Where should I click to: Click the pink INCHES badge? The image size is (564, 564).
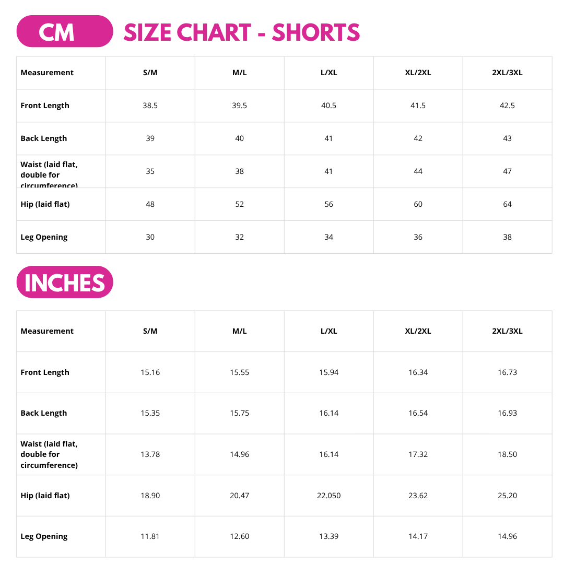tap(65, 282)
